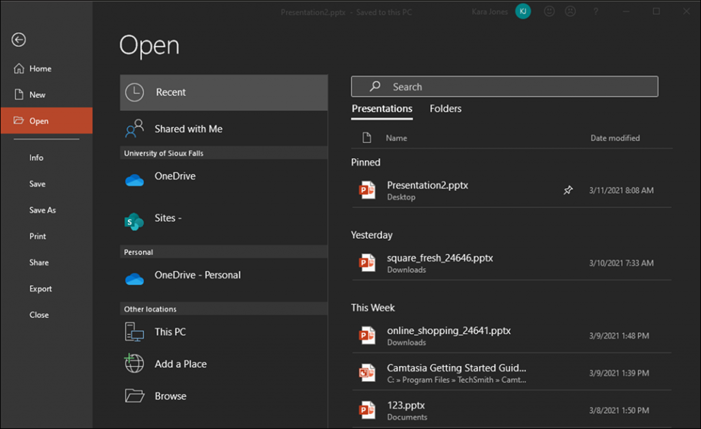The image size is (701, 429).
Task: Select the Recent location
Action: point(224,92)
